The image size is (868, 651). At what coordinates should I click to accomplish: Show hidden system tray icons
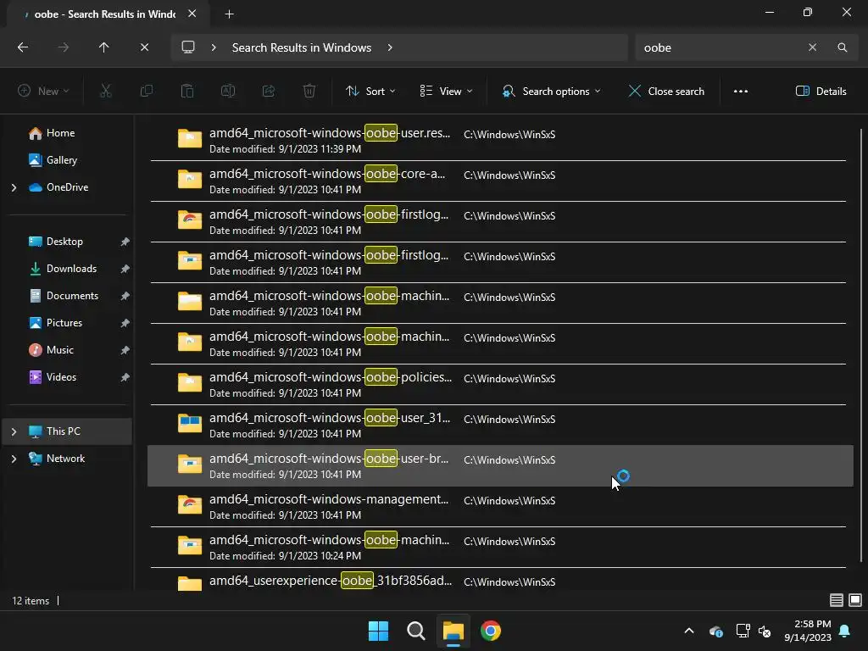pos(689,631)
